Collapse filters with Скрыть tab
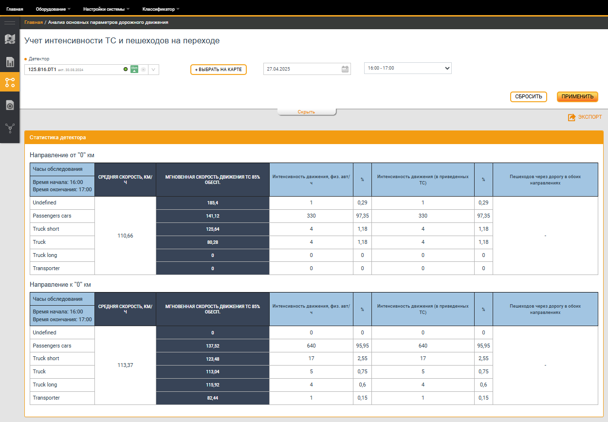The image size is (608, 422). click(x=307, y=112)
